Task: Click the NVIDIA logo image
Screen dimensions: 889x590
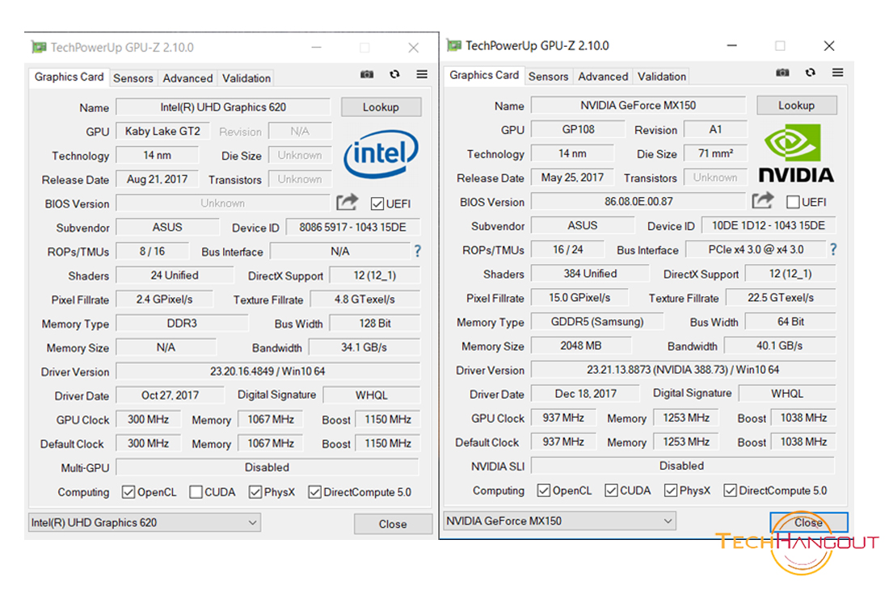Action: [x=796, y=153]
